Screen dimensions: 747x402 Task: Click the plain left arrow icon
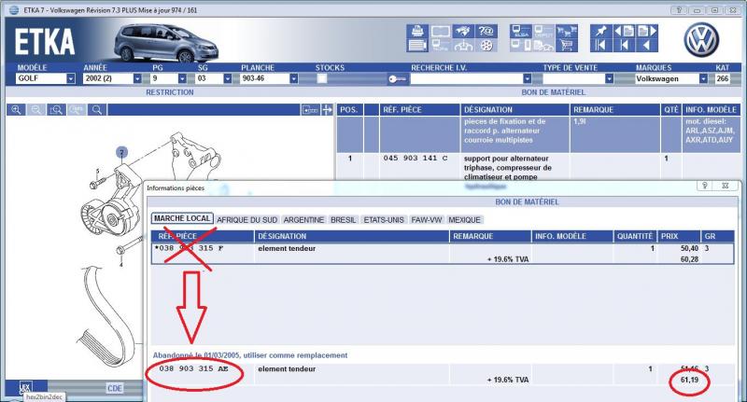[x=647, y=46]
